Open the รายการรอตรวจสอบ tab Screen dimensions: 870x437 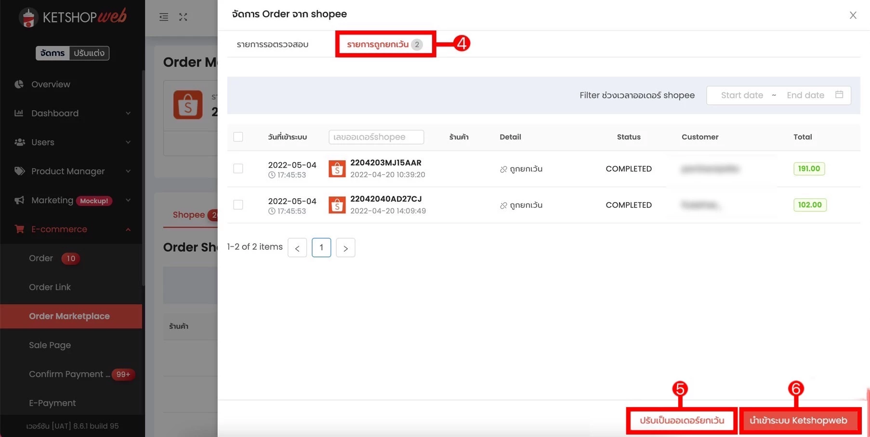(x=273, y=44)
